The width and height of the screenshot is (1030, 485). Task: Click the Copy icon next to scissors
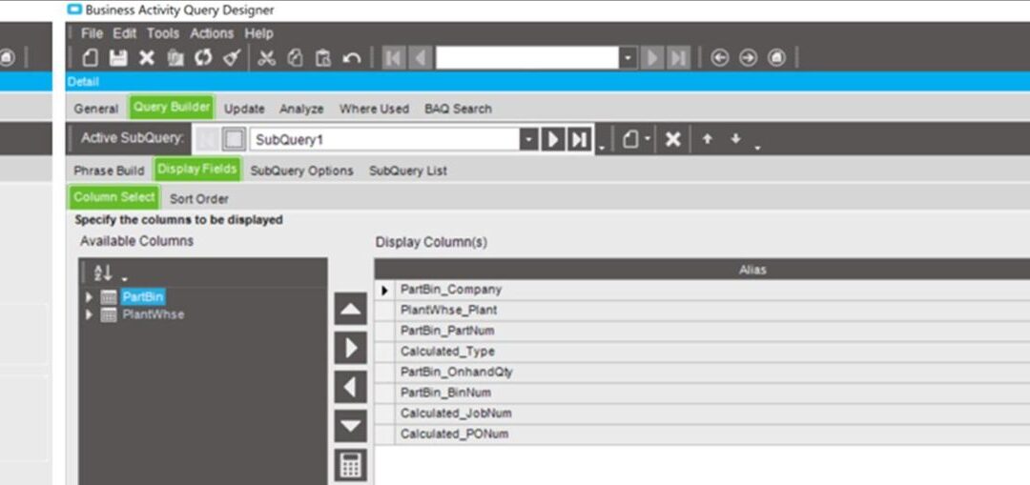(296, 58)
